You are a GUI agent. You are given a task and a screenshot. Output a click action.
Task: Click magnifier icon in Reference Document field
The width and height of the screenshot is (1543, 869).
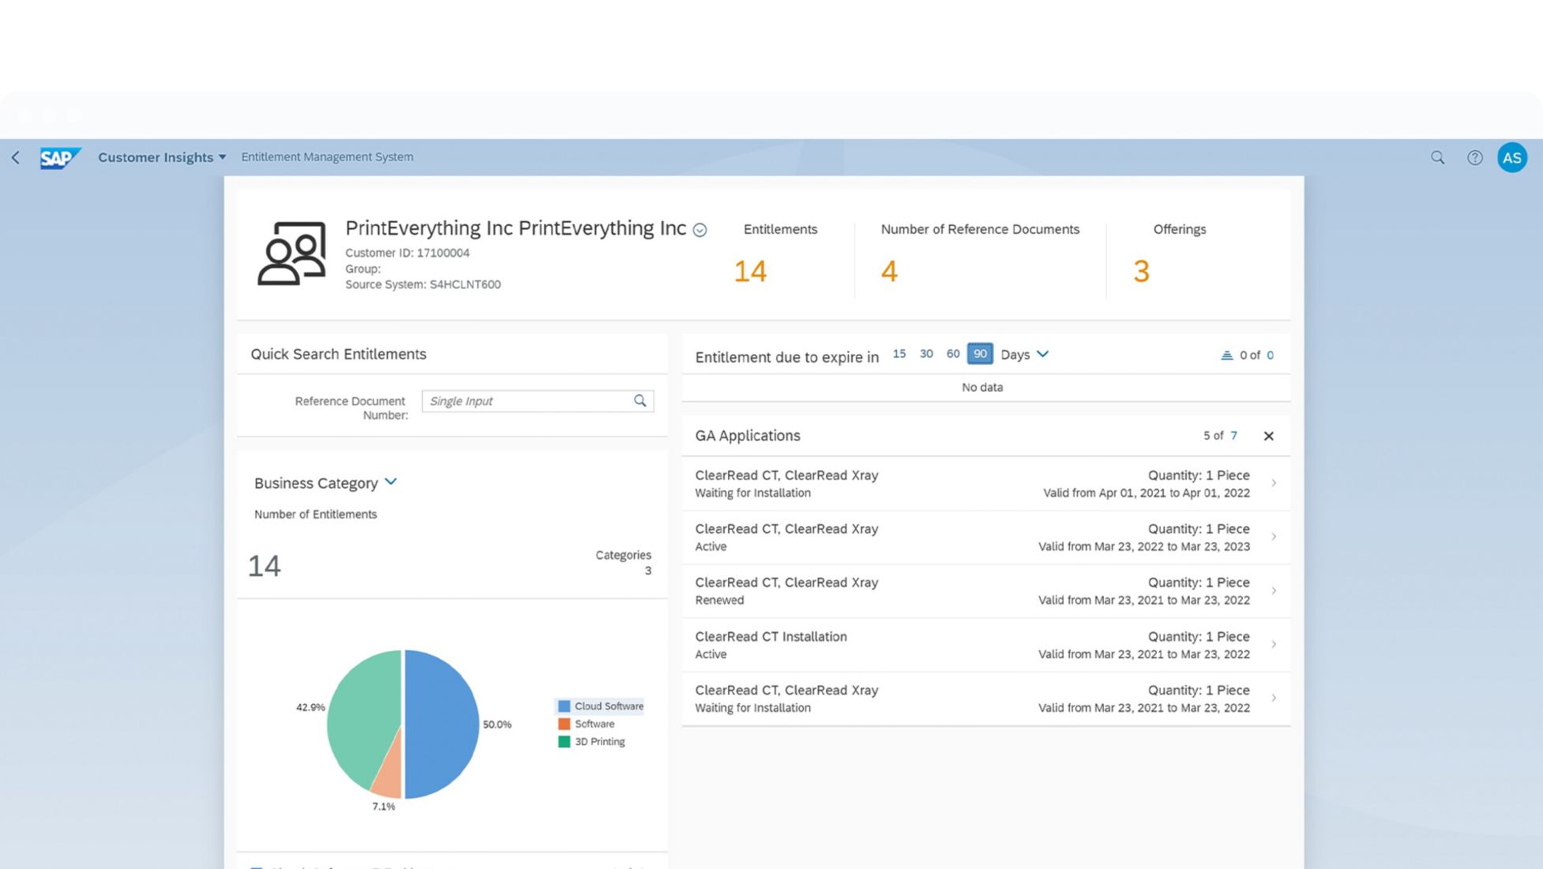(640, 401)
